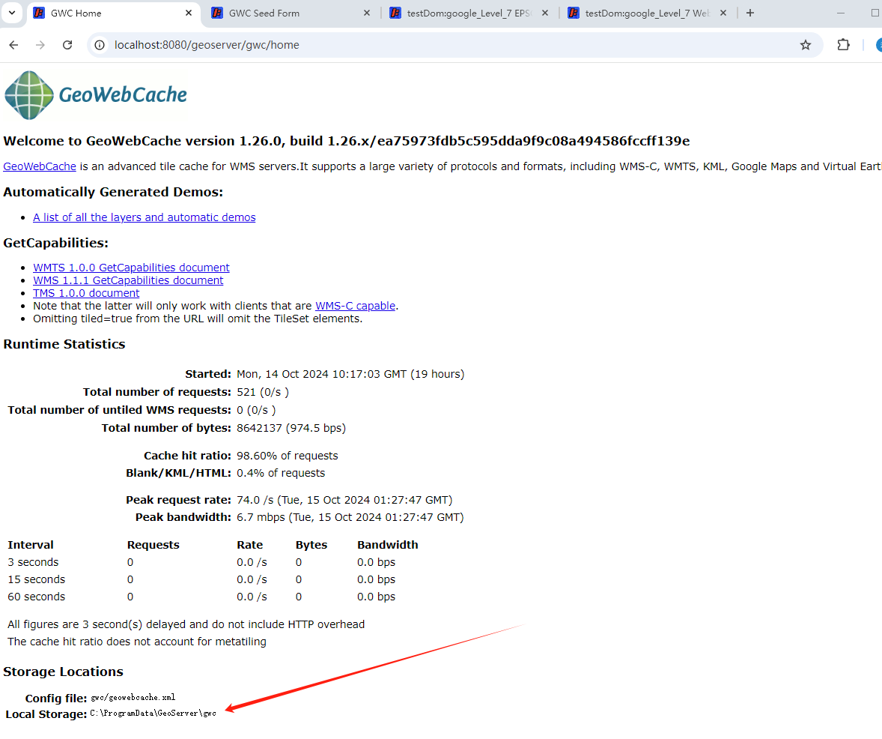
Task: Switch to the GWC Seed Form tab
Action: 291,13
